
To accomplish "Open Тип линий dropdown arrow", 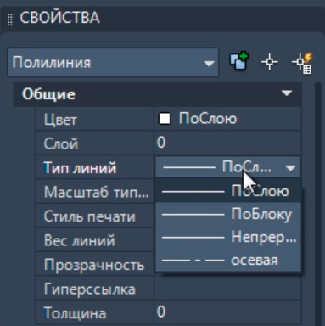I will click(290, 168).
